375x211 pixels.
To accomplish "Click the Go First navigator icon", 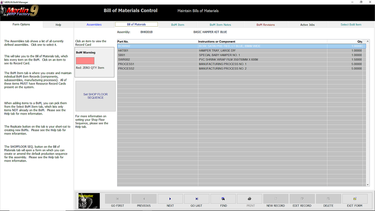I will (x=118, y=199).
